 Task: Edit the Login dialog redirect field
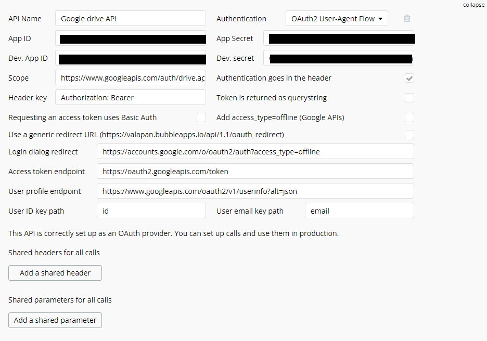255,152
